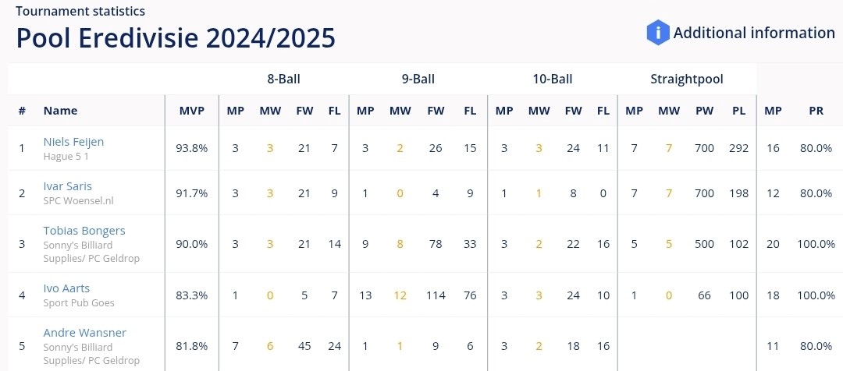Click the 8-Ball group header
This screenshot has height=371, width=843.
284,79
